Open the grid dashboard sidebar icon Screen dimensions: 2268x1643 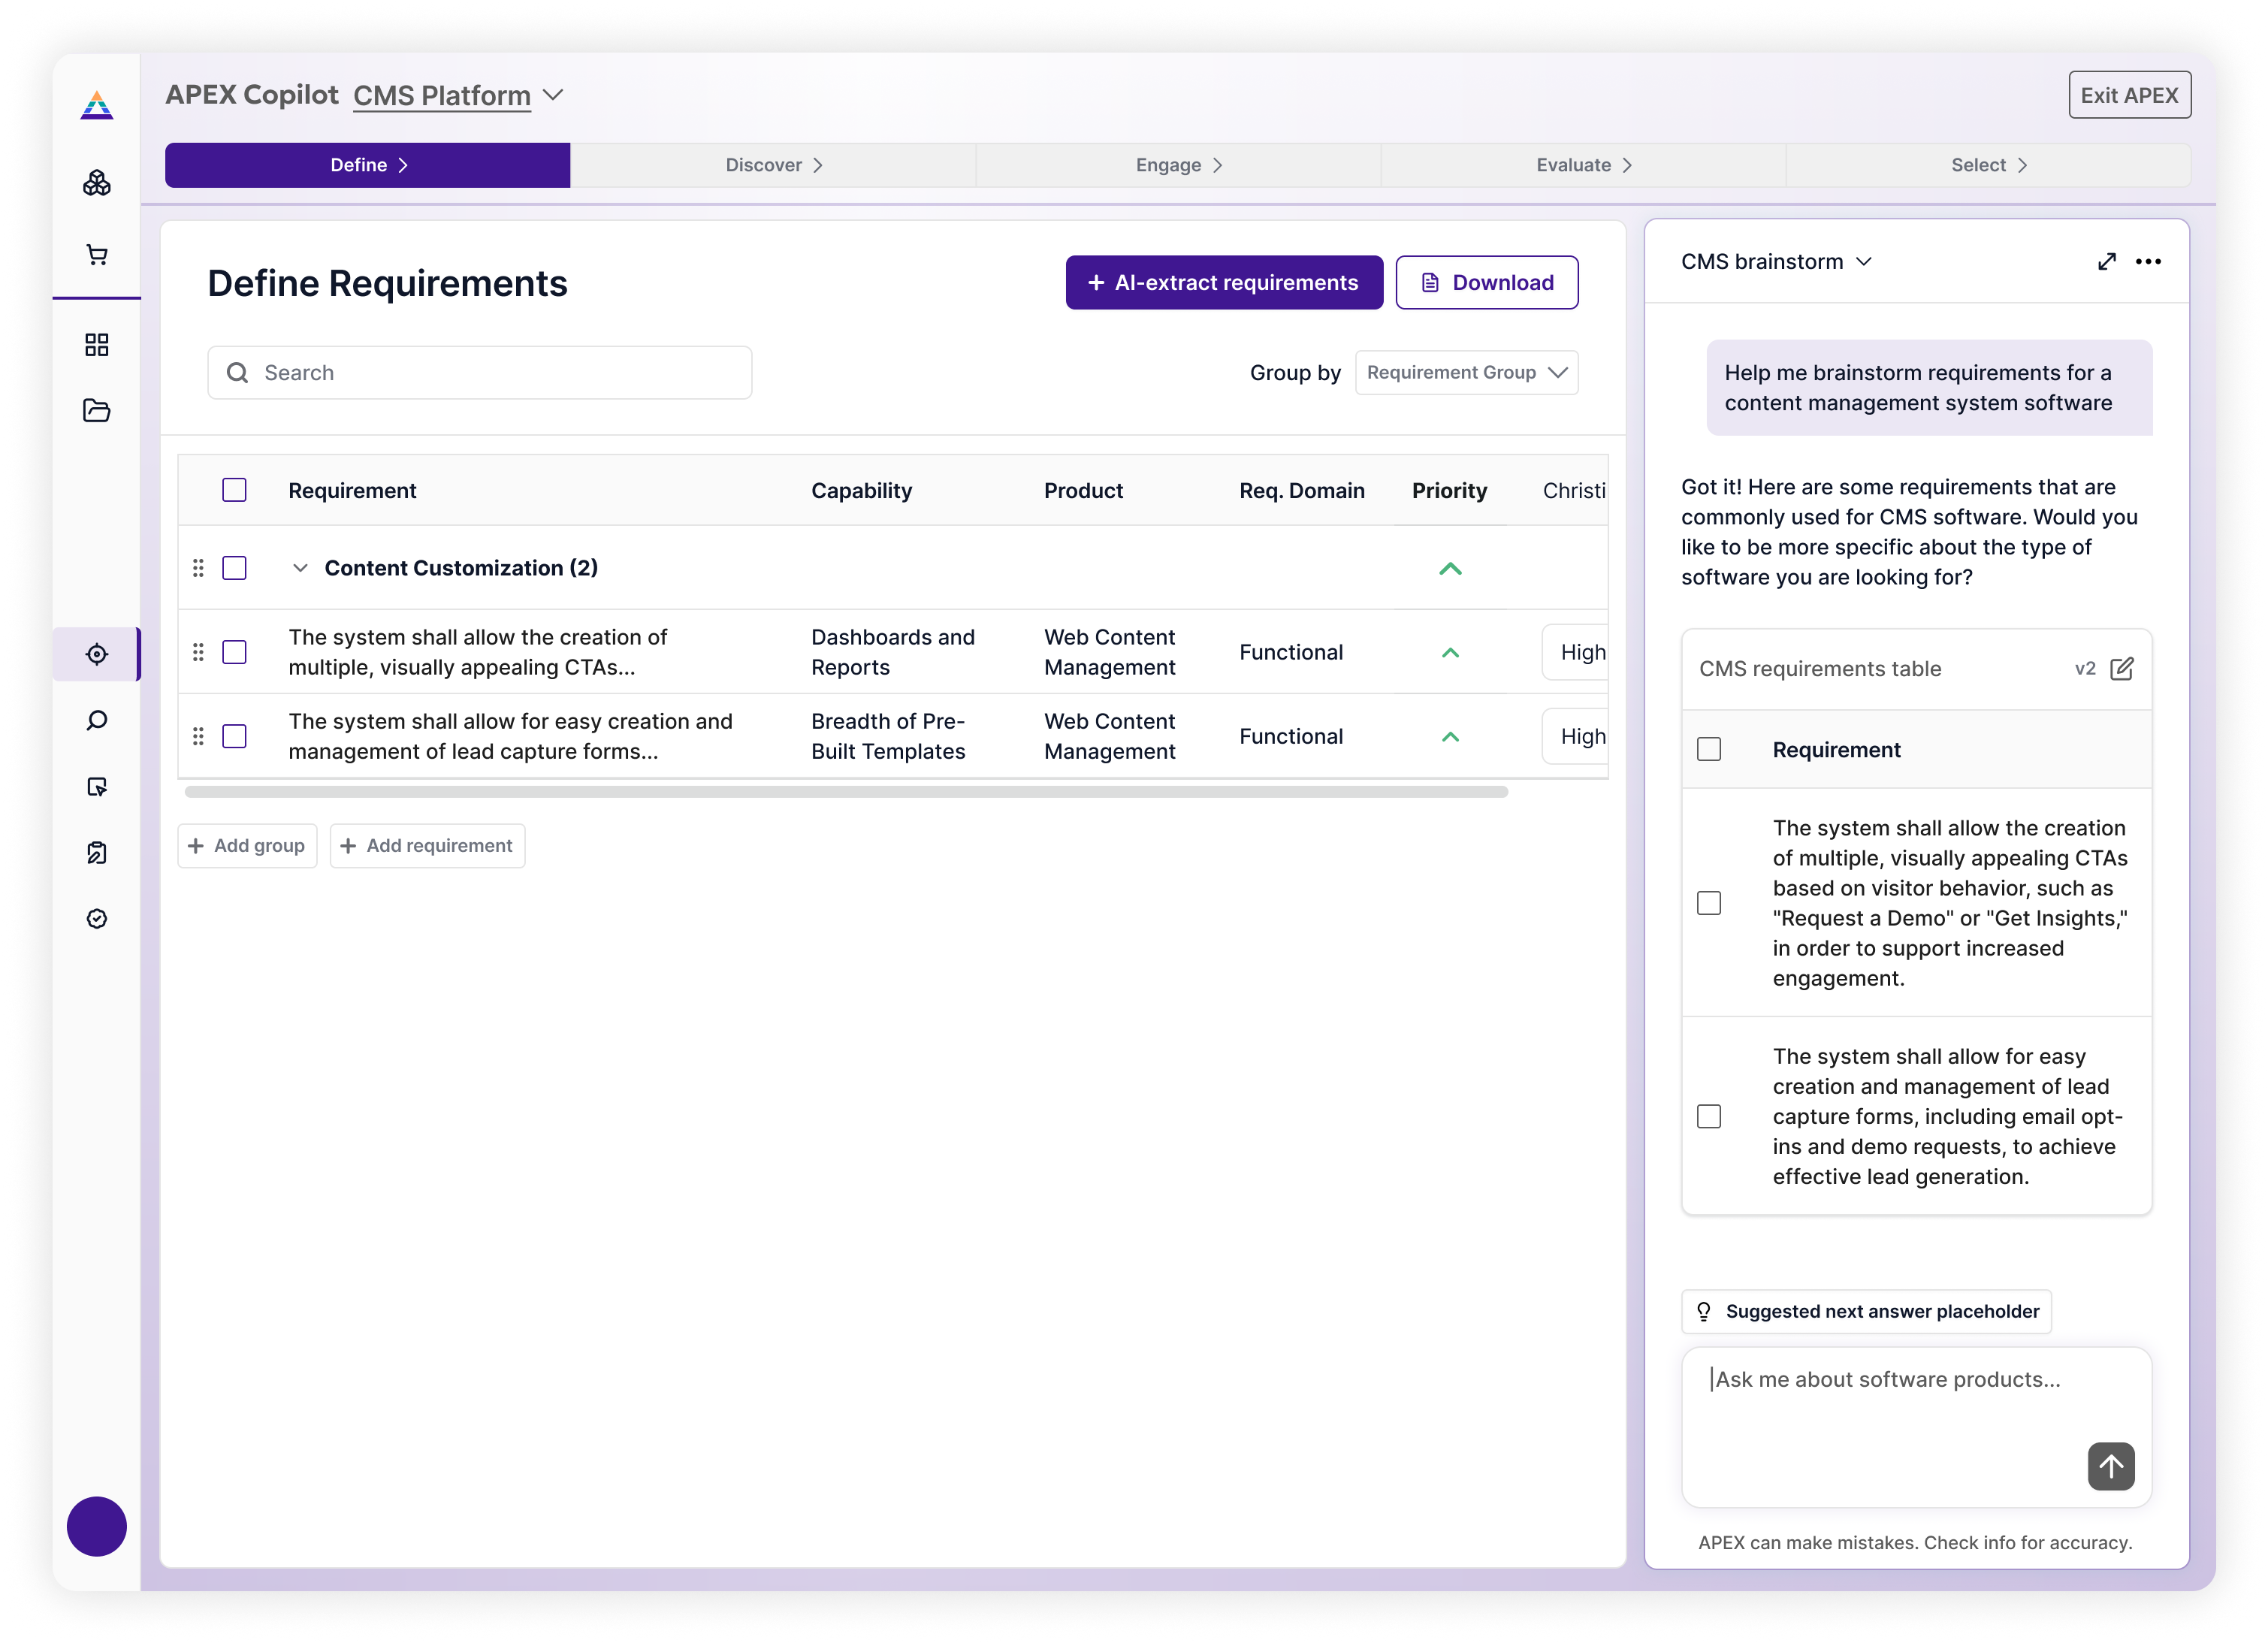97,345
